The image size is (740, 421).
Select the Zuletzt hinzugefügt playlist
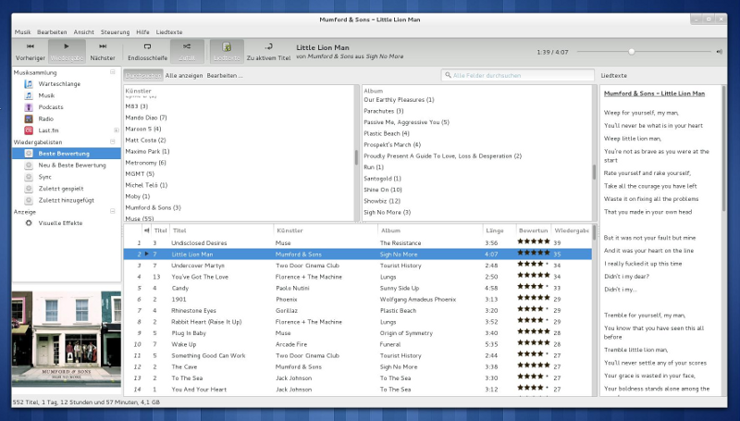click(x=67, y=200)
